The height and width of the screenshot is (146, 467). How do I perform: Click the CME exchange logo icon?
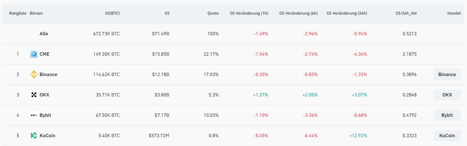coord(34,54)
